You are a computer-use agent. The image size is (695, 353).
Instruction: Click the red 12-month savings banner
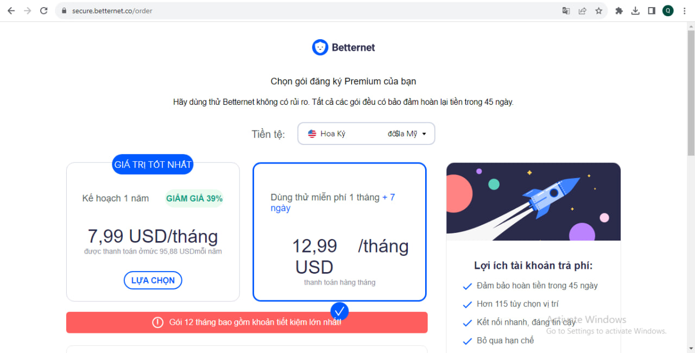pos(247,323)
